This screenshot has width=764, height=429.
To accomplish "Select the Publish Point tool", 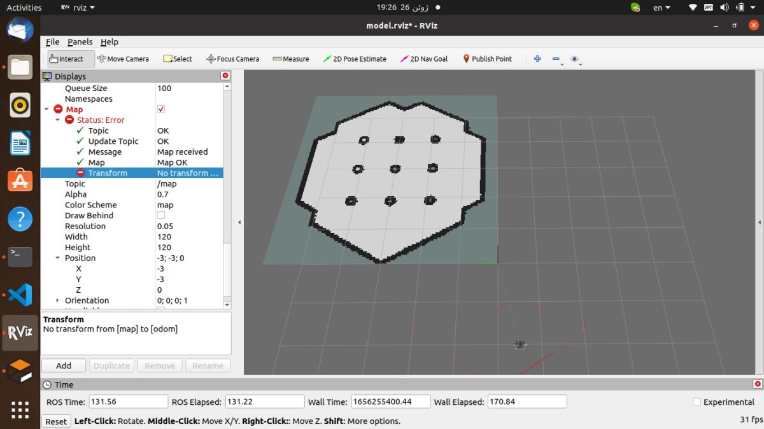I will pos(487,59).
